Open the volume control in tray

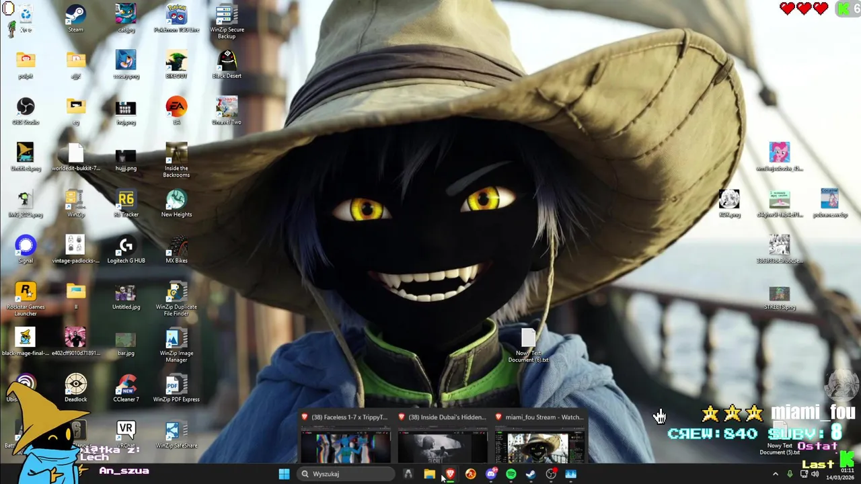pos(815,474)
